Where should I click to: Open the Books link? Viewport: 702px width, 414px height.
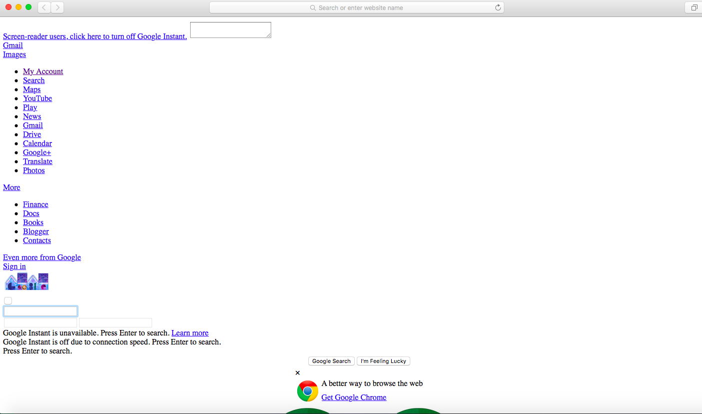point(33,222)
